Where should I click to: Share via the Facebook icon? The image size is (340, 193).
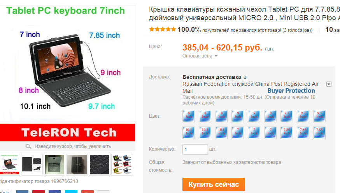tap(54, 192)
